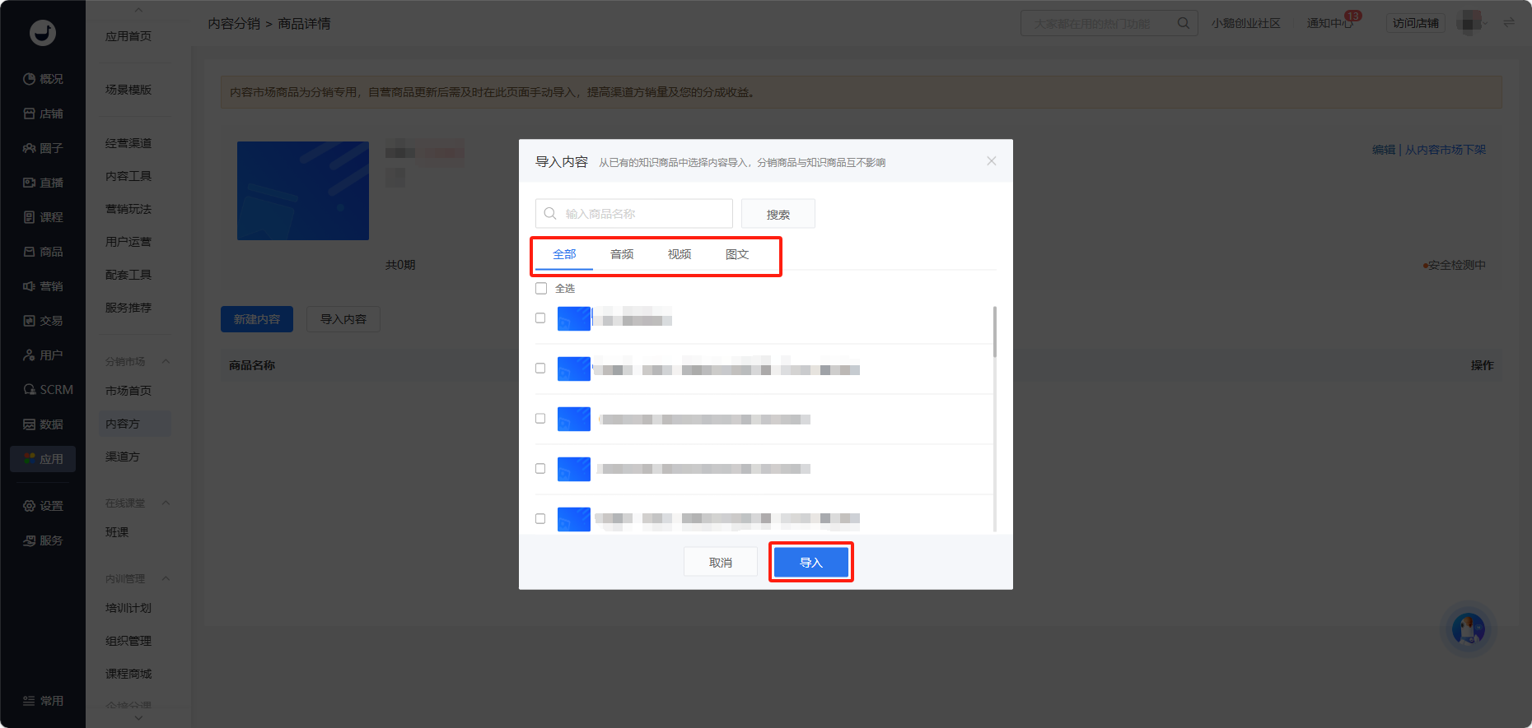Viewport: 1532px width, 728px height.
Task: Open the 服务 service section
Action: pos(43,540)
